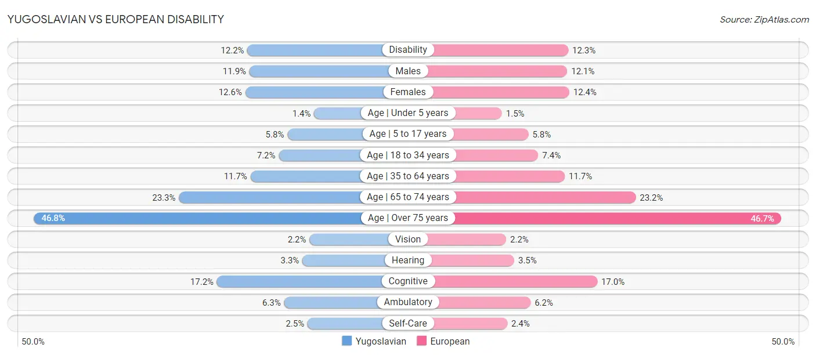Click the pink European legend swatch
Image resolution: width=816 pixels, height=355 pixels.
[422, 341]
